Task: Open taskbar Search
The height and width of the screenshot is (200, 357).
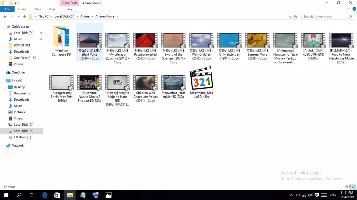Action: coord(19,195)
